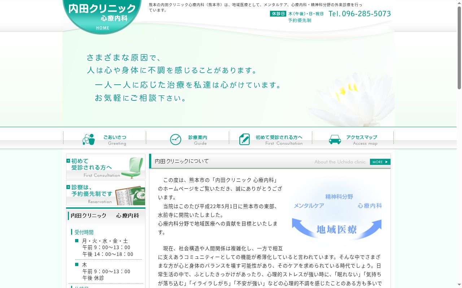Screen dimensions: 462x288
Task: Click the 月・火・水・金・土 row
Action: click(105, 241)
